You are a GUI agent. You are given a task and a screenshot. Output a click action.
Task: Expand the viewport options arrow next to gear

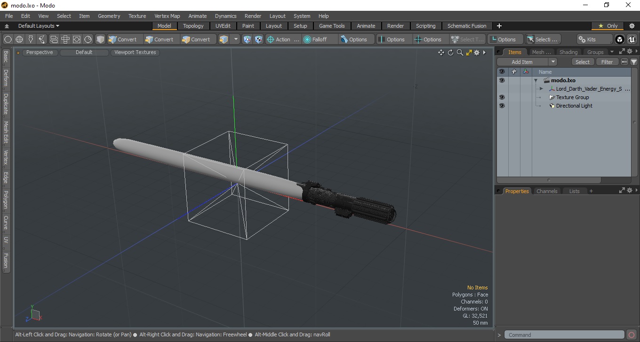point(484,53)
